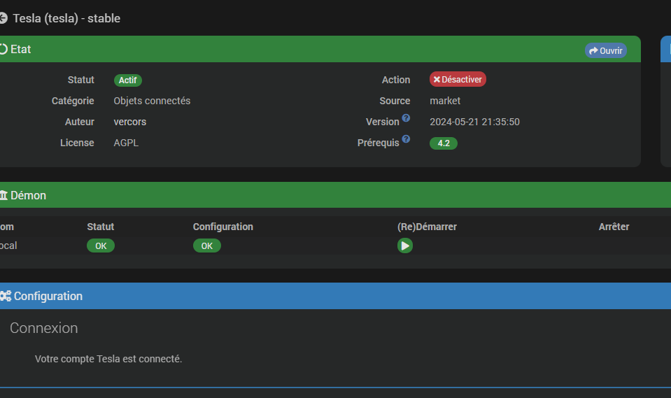Click the Version label
Screen dimensions: 671x398
383,122
